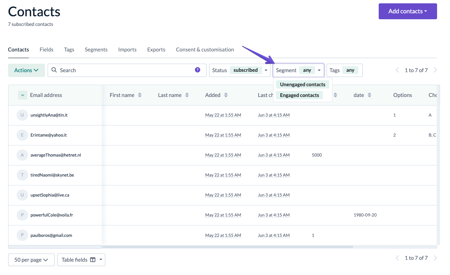Click avatar of tiredNaomi@skynet.be

pyautogui.click(x=22, y=175)
